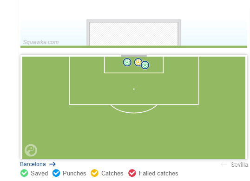250x181 pixels.
Task: Click the Squawka logo on the pitch
Action: pyautogui.click(x=31, y=150)
